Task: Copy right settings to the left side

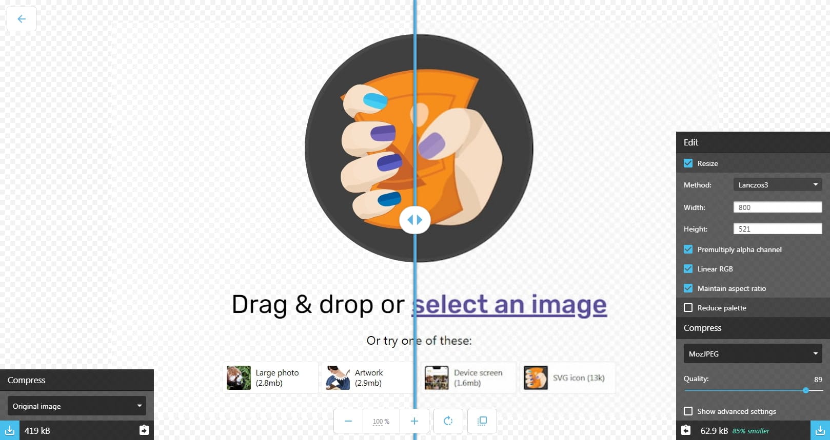Action: pyautogui.click(x=686, y=430)
